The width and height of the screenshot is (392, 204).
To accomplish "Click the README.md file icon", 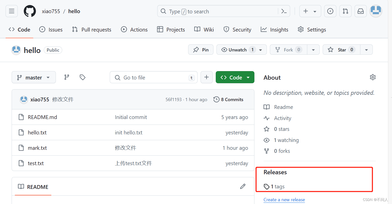I will pyautogui.click(x=21, y=117).
